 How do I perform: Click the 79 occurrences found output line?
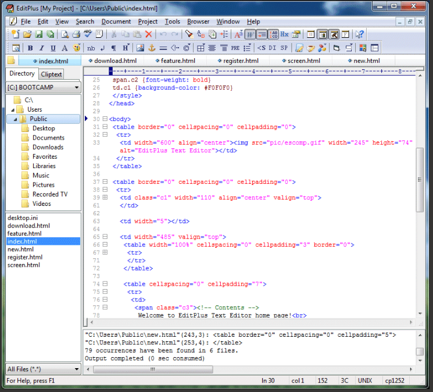click(162, 351)
